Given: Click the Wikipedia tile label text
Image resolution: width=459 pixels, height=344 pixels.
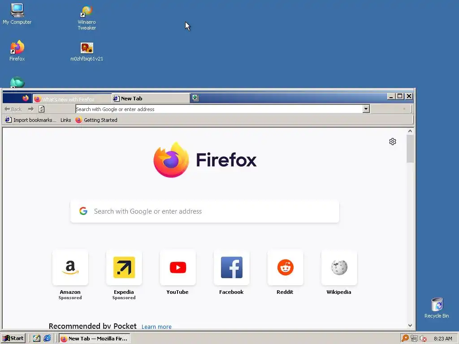Looking at the screenshot, I should tap(339, 292).
